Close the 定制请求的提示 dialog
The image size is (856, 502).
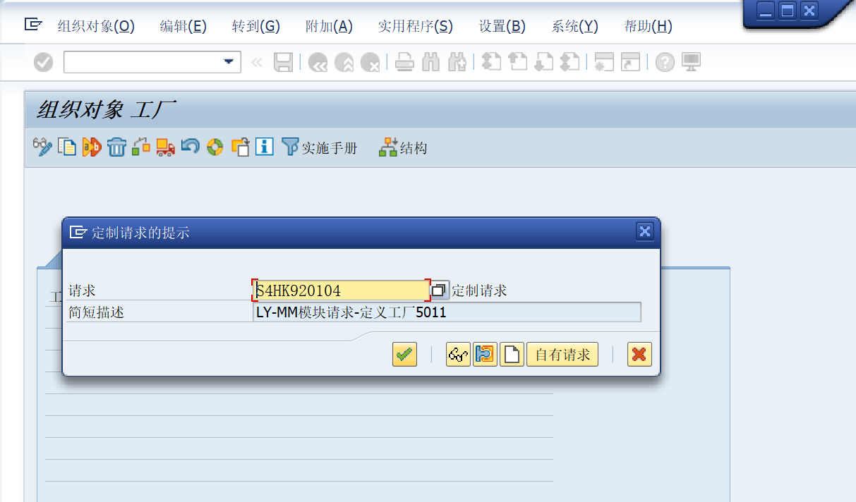click(644, 231)
